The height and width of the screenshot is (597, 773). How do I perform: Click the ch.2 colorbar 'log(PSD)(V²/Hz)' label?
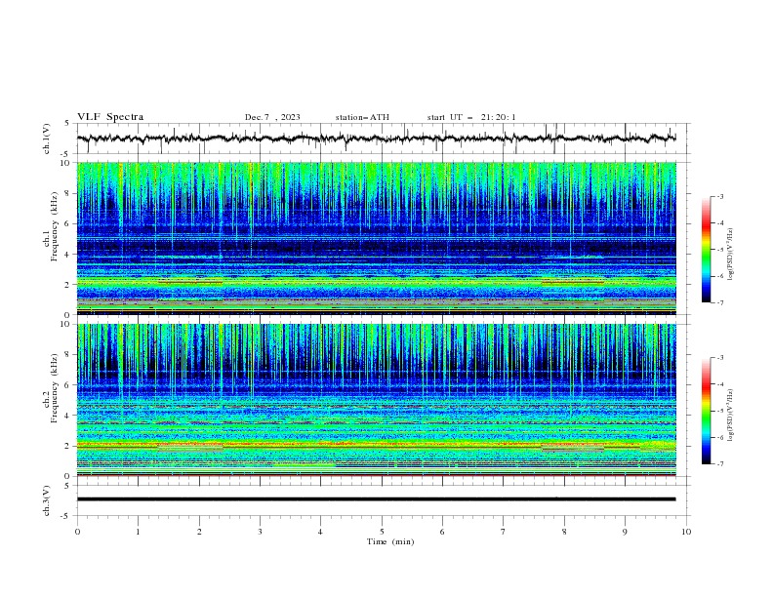pos(731,416)
